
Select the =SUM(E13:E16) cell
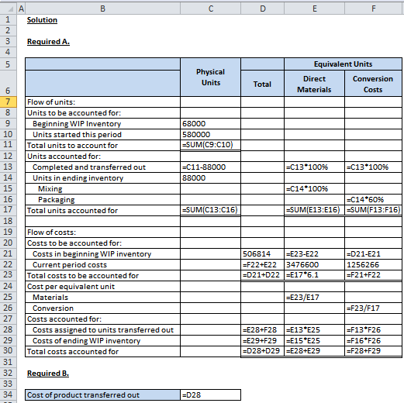pos(314,210)
